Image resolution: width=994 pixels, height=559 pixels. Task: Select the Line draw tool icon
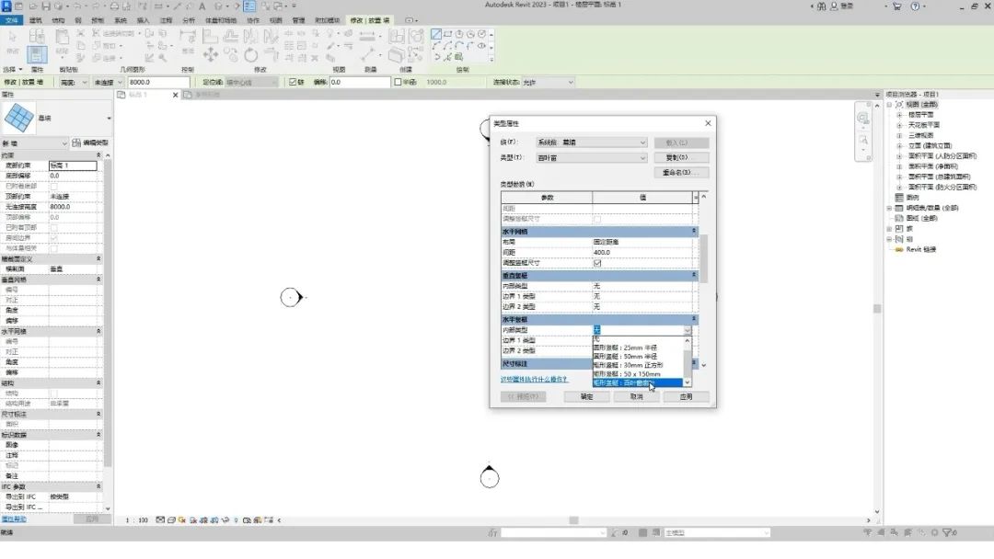(436, 34)
